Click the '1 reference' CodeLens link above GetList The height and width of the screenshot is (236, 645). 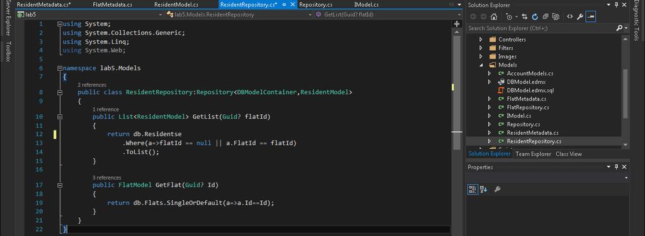[x=106, y=109]
